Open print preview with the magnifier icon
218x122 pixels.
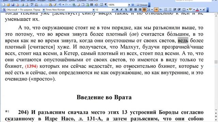pyautogui.click(x=27, y=5)
